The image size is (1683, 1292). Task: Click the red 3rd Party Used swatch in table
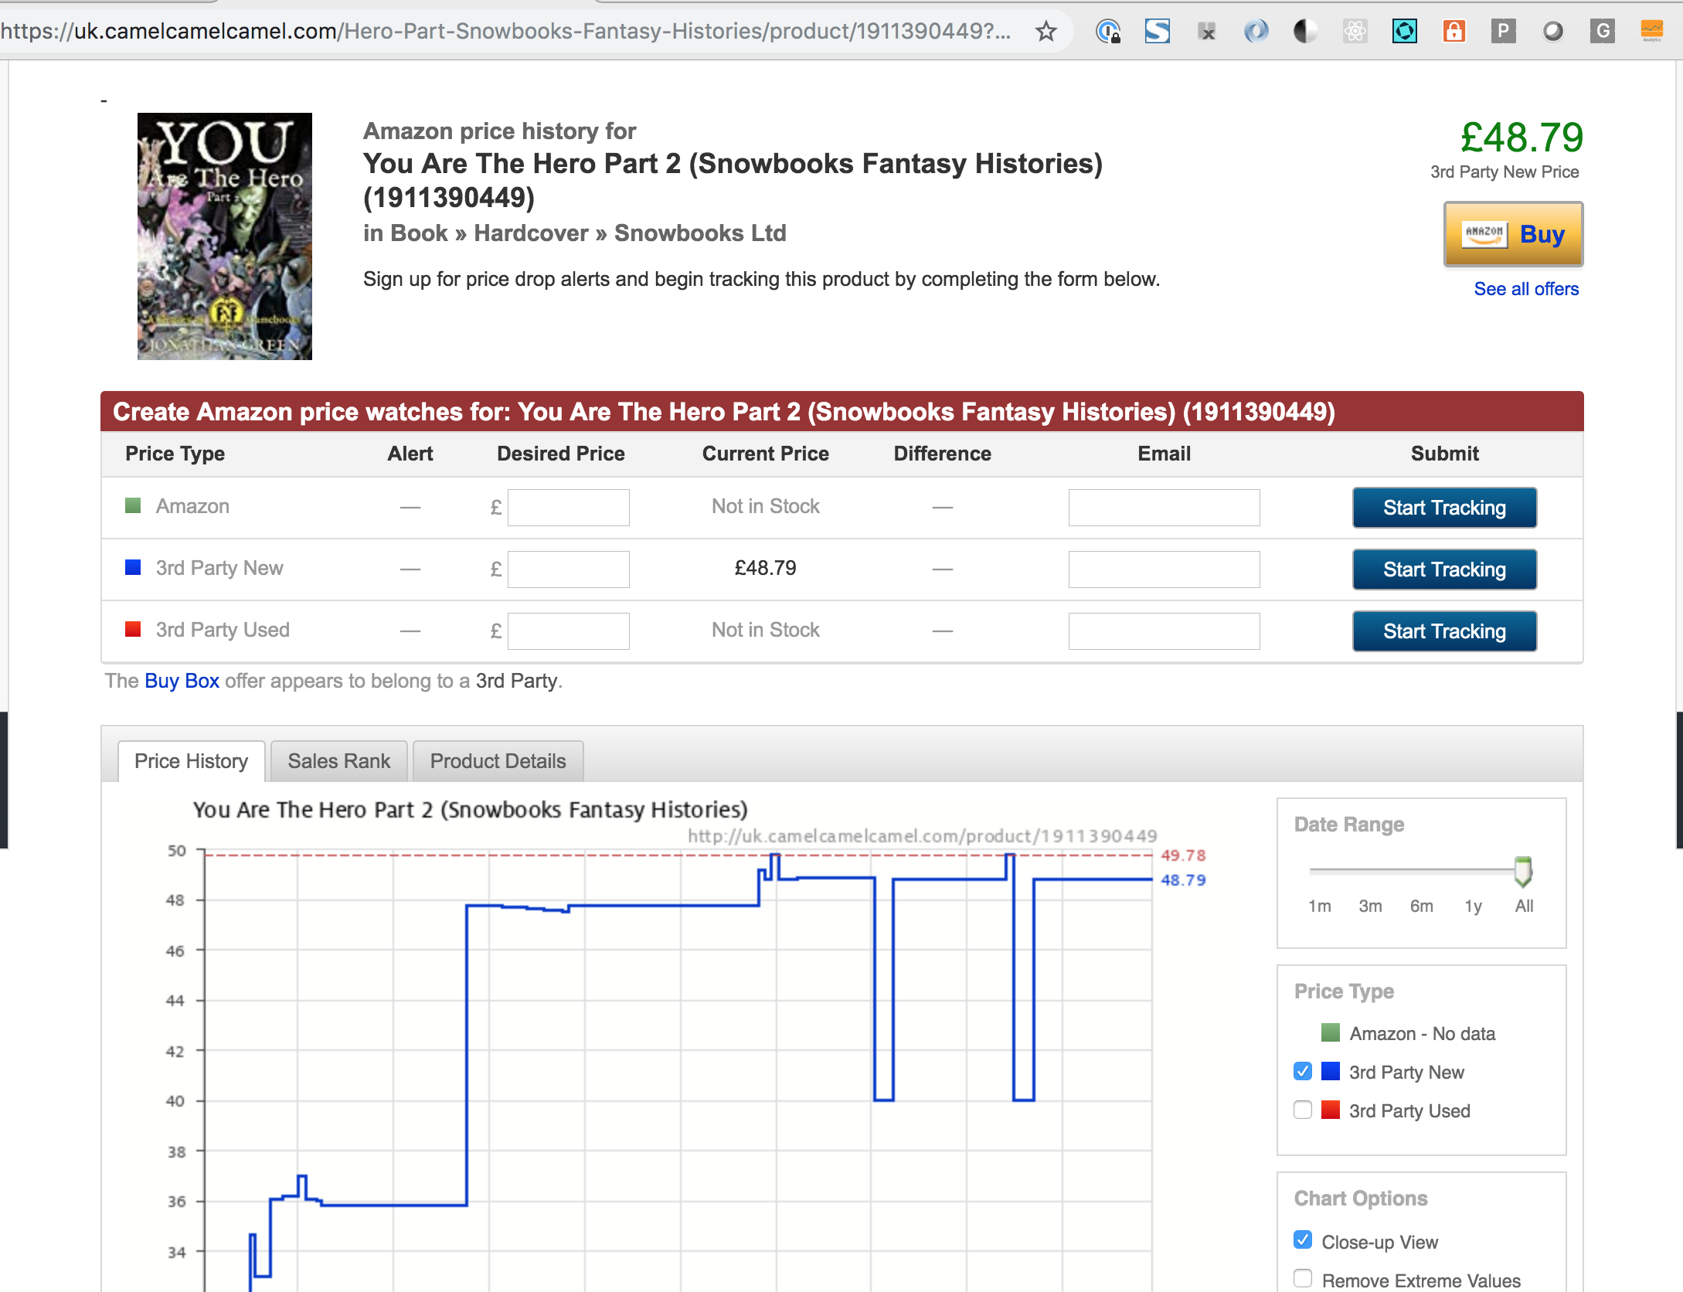(x=133, y=629)
